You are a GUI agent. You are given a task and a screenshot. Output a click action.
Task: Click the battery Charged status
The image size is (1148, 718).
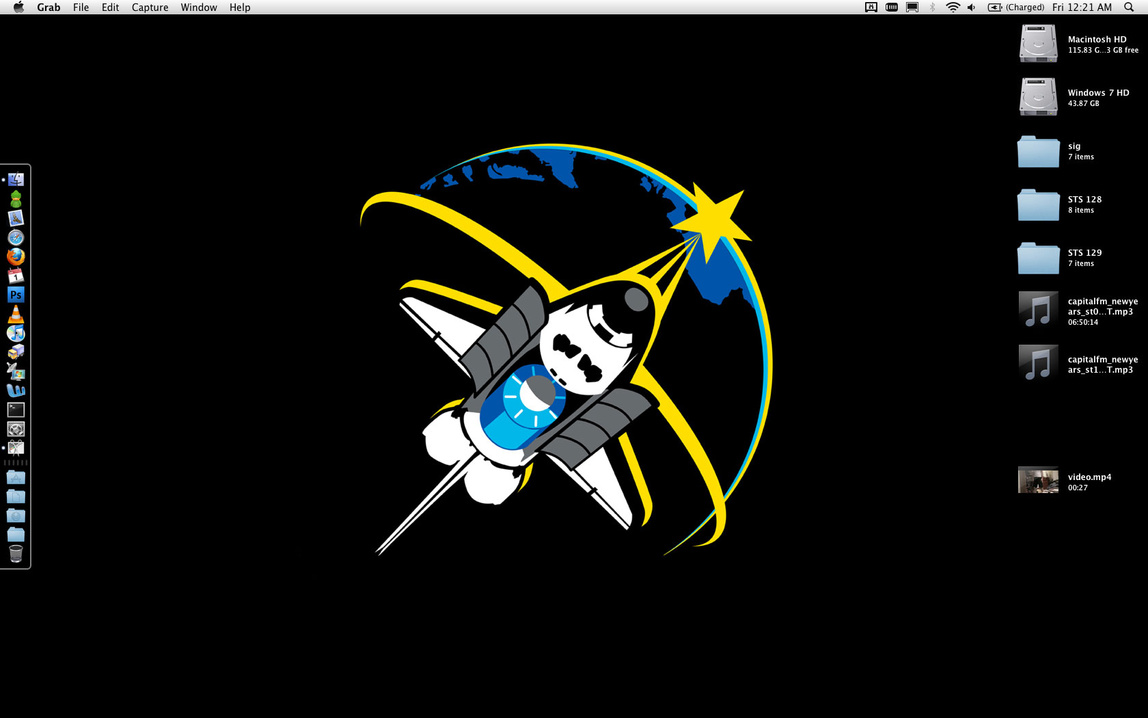tap(1016, 7)
